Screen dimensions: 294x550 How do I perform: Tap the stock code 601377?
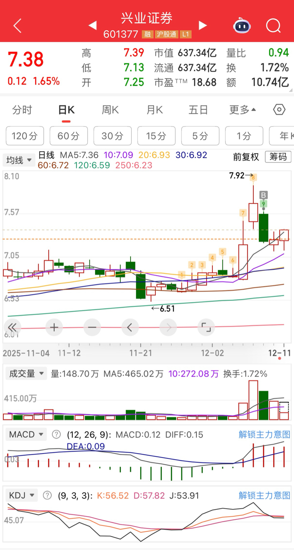(x=121, y=34)
